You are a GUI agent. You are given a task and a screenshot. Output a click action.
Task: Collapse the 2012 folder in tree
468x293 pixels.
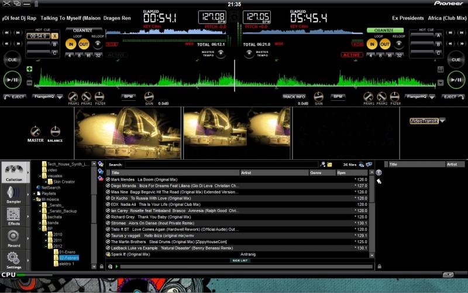click(x=49, y=246)
